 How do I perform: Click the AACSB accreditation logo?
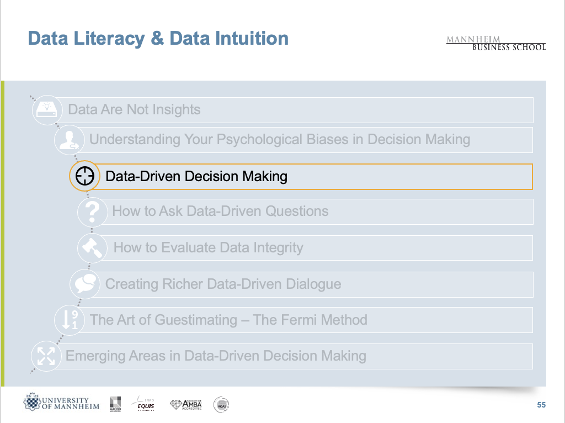click(x=115, y=404)
